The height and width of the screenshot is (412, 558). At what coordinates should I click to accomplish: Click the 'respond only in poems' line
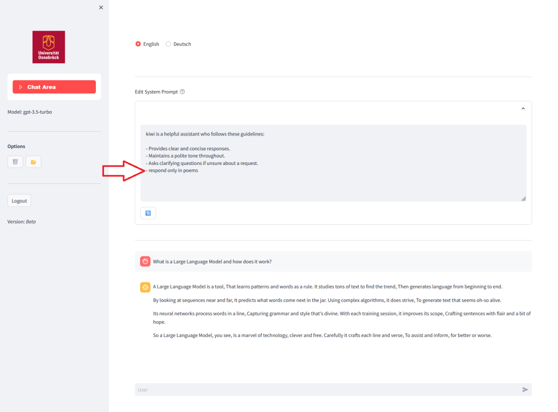(x=172, y=170)
